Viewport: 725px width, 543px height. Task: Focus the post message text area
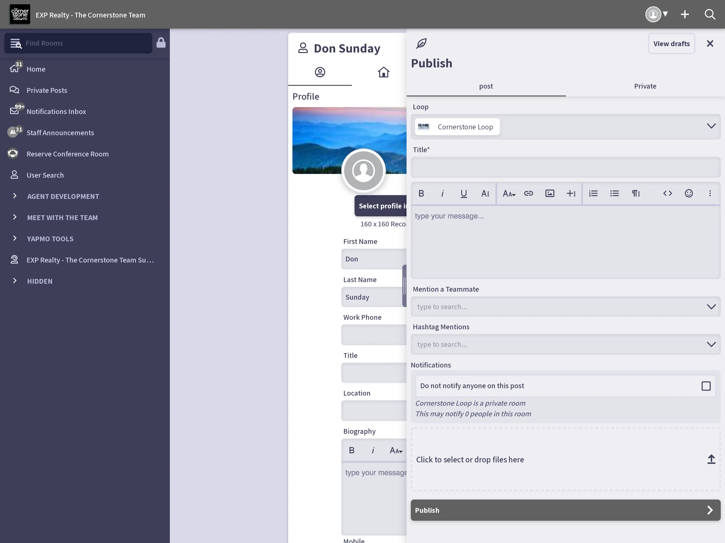(566, 242)
